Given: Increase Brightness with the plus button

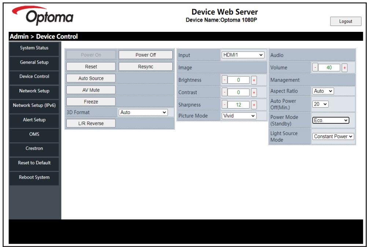Looking at the screenshot, I should click(x=254, y=80).
